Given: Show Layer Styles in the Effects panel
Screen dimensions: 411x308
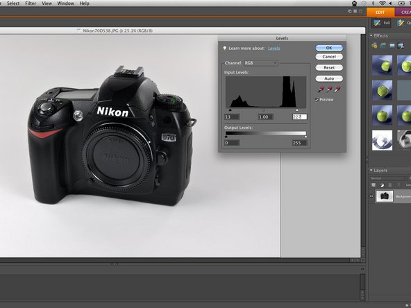Looking at the screenshot, I should 383,46.
